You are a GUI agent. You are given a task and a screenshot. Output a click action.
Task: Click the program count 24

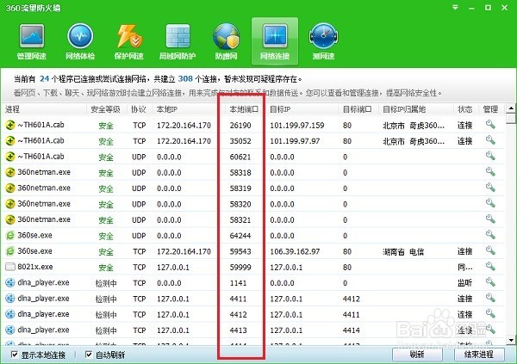tap(44, 78)
